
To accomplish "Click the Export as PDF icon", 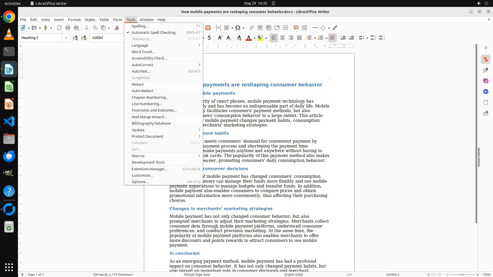I will click(x=59, y=28).
